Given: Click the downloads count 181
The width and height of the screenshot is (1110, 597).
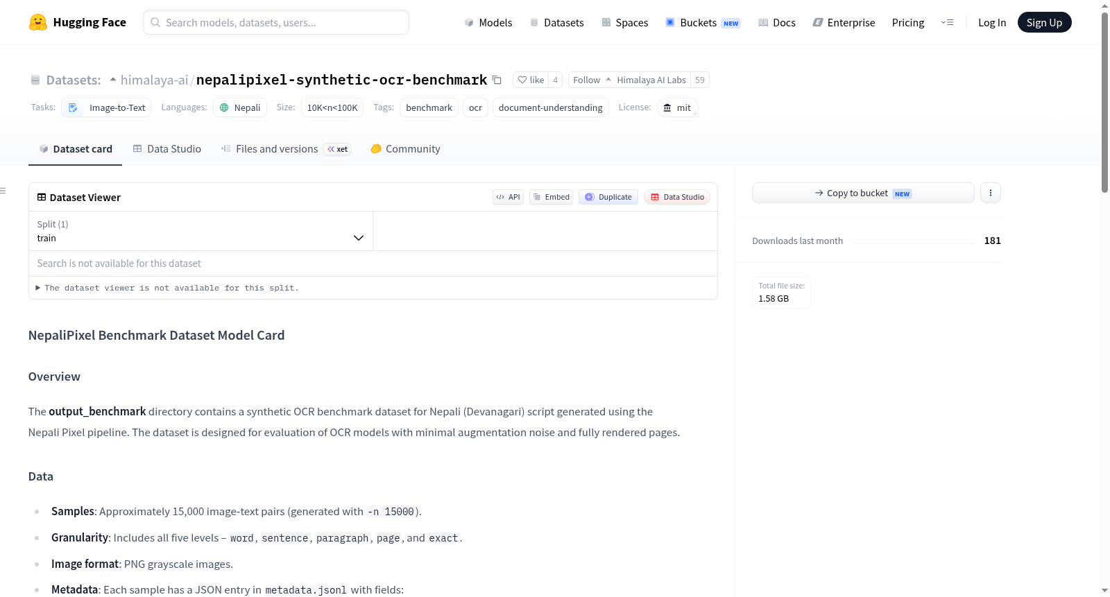Looking at the screenshot, I should (992, 241).
